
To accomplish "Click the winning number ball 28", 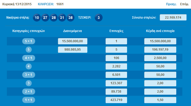I will pyautogui.click(x=54, y=18).
